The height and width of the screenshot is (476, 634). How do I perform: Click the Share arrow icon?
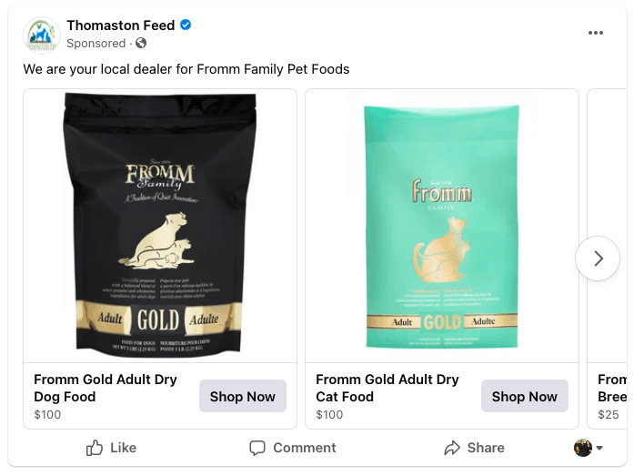coord(452,448)
